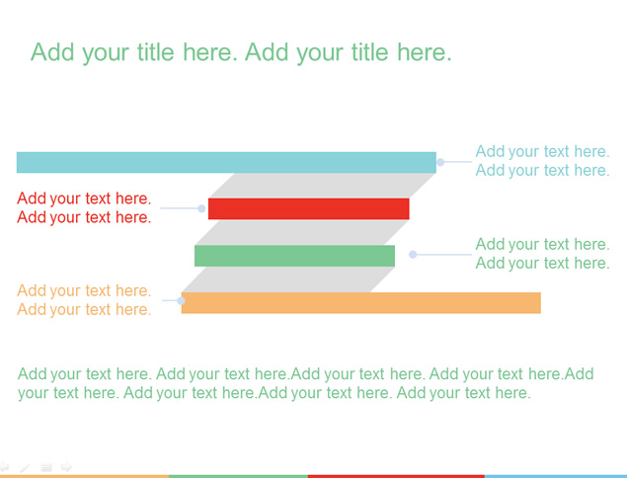Open the pen pointer options icon
Image resolution: width=627 pixels, height=478 pixels.
click(25, 467)
